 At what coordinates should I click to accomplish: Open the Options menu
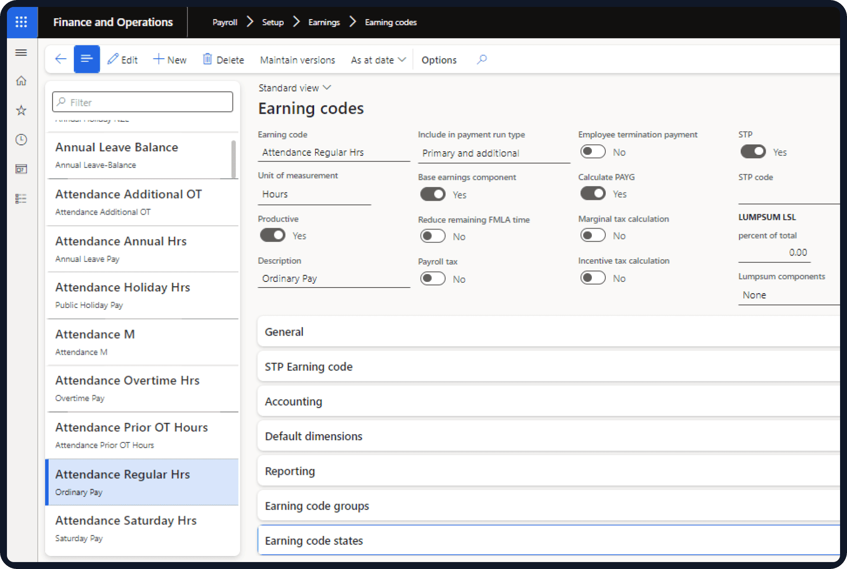coord(439,60)
